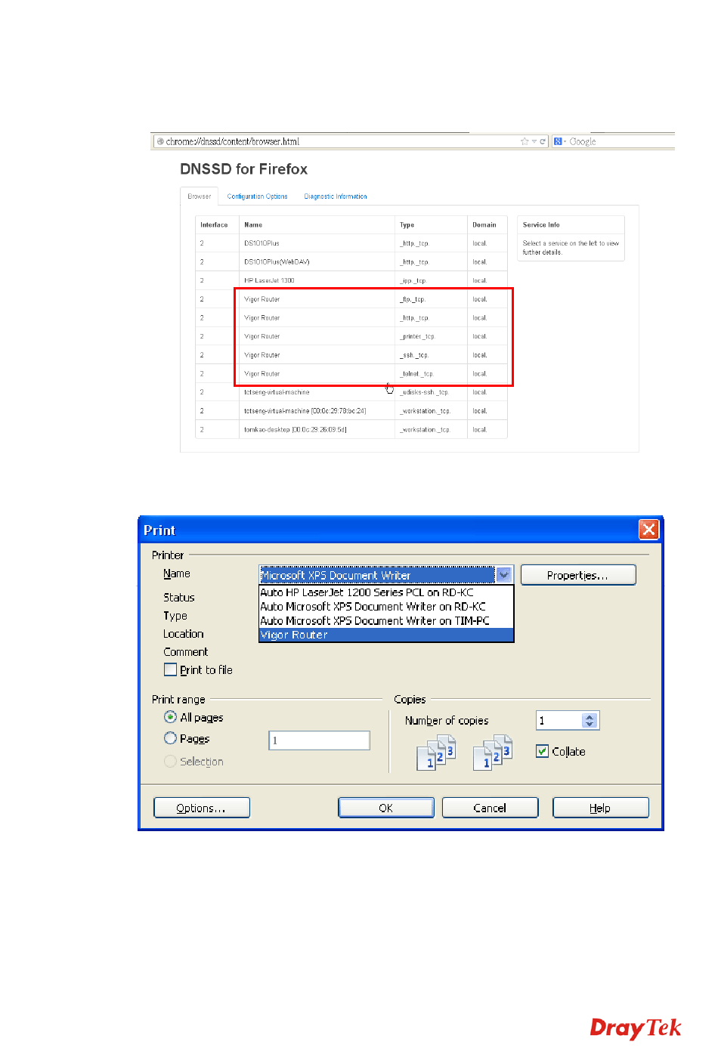718x1048 pixels.
Task: Open Google search engine icon selector
Action: tap(559, 141)
